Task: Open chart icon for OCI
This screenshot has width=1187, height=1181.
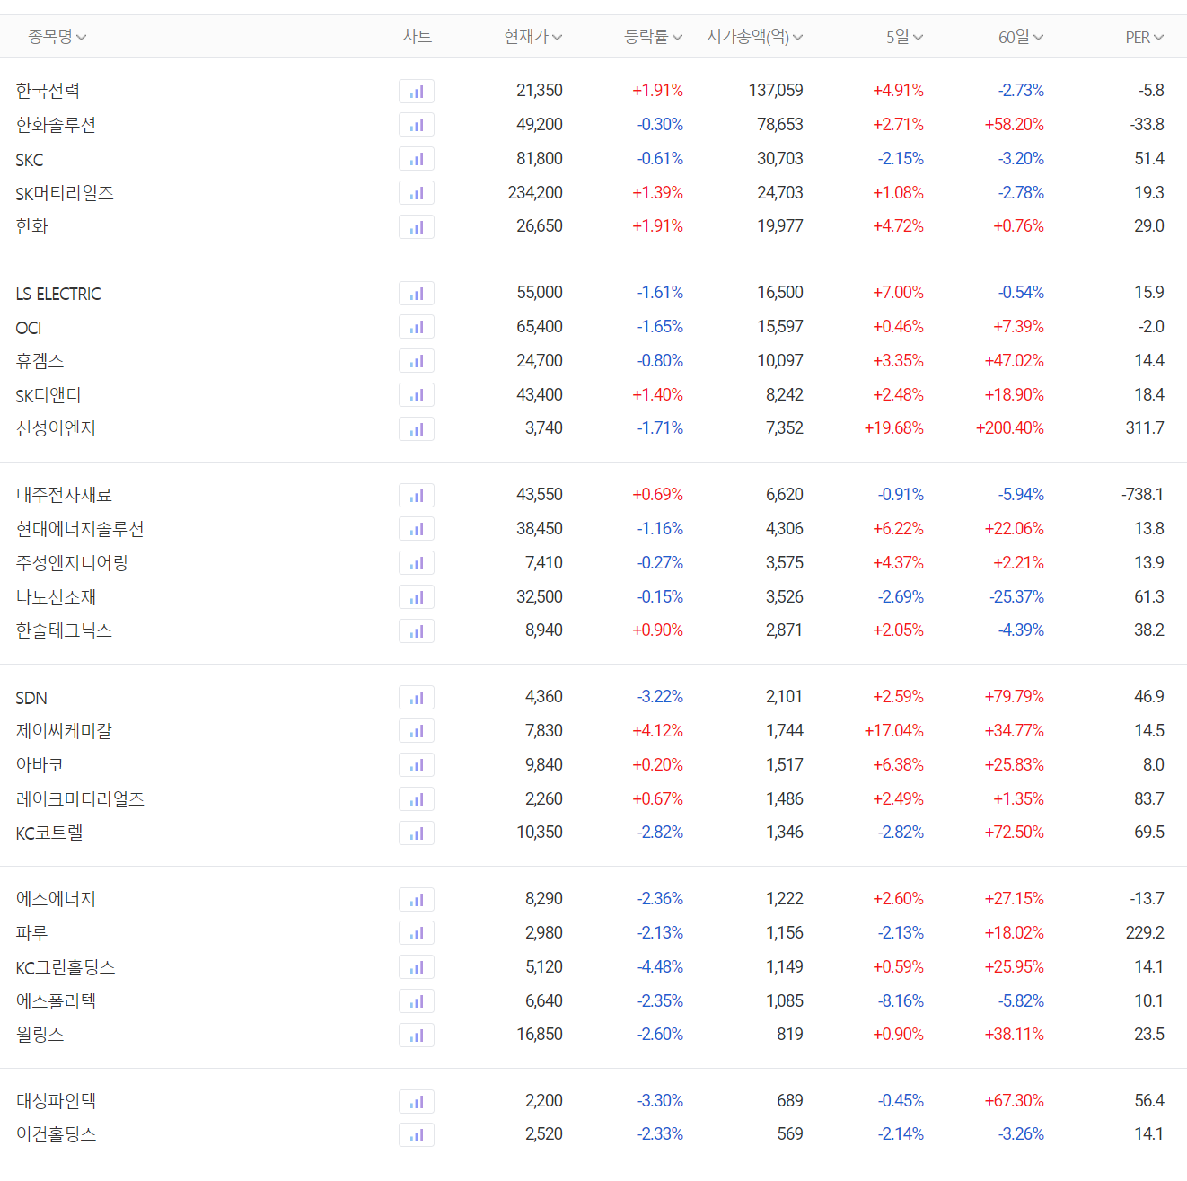Action: [417, 327]
